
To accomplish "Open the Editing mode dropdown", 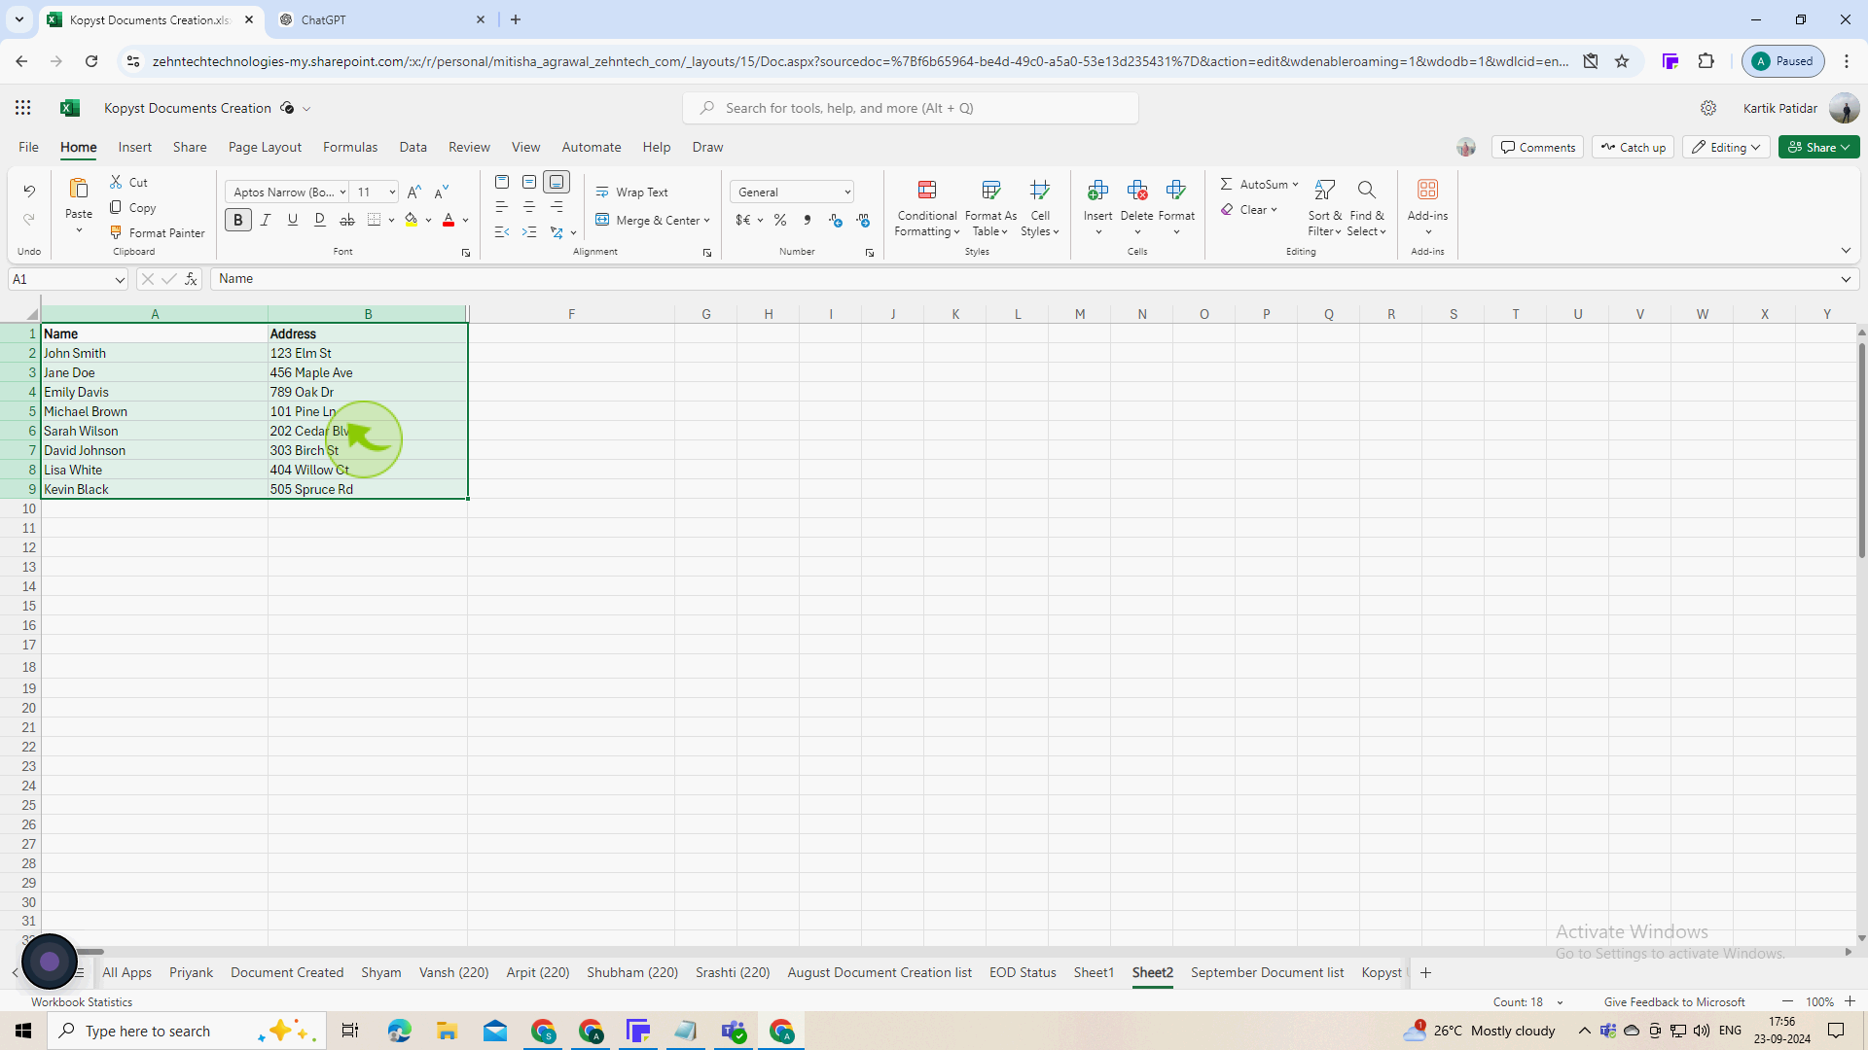I will click(1726, 147).
